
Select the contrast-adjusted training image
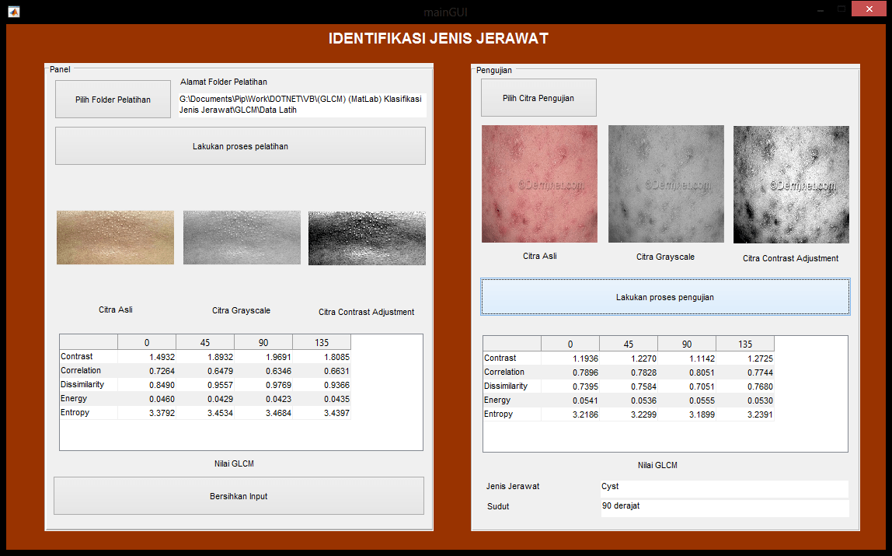click(367, 238)
